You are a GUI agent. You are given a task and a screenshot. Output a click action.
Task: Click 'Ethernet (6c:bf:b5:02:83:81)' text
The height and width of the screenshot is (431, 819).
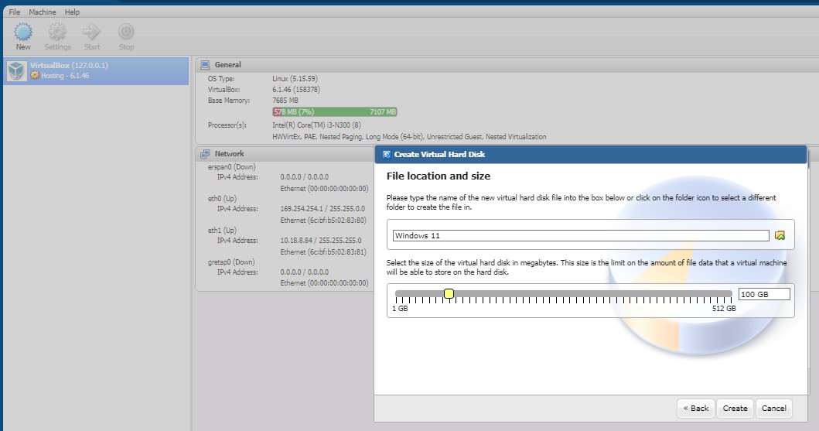323,251
